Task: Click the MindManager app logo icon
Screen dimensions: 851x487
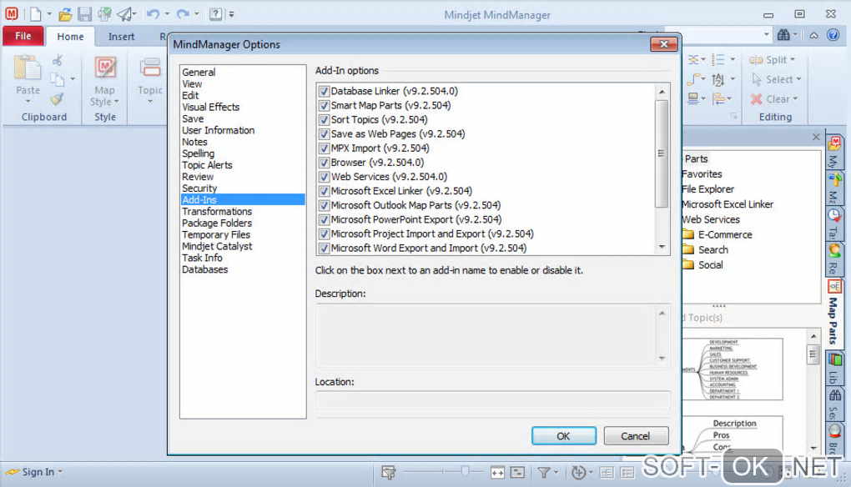Action: [x=12, y=13]
